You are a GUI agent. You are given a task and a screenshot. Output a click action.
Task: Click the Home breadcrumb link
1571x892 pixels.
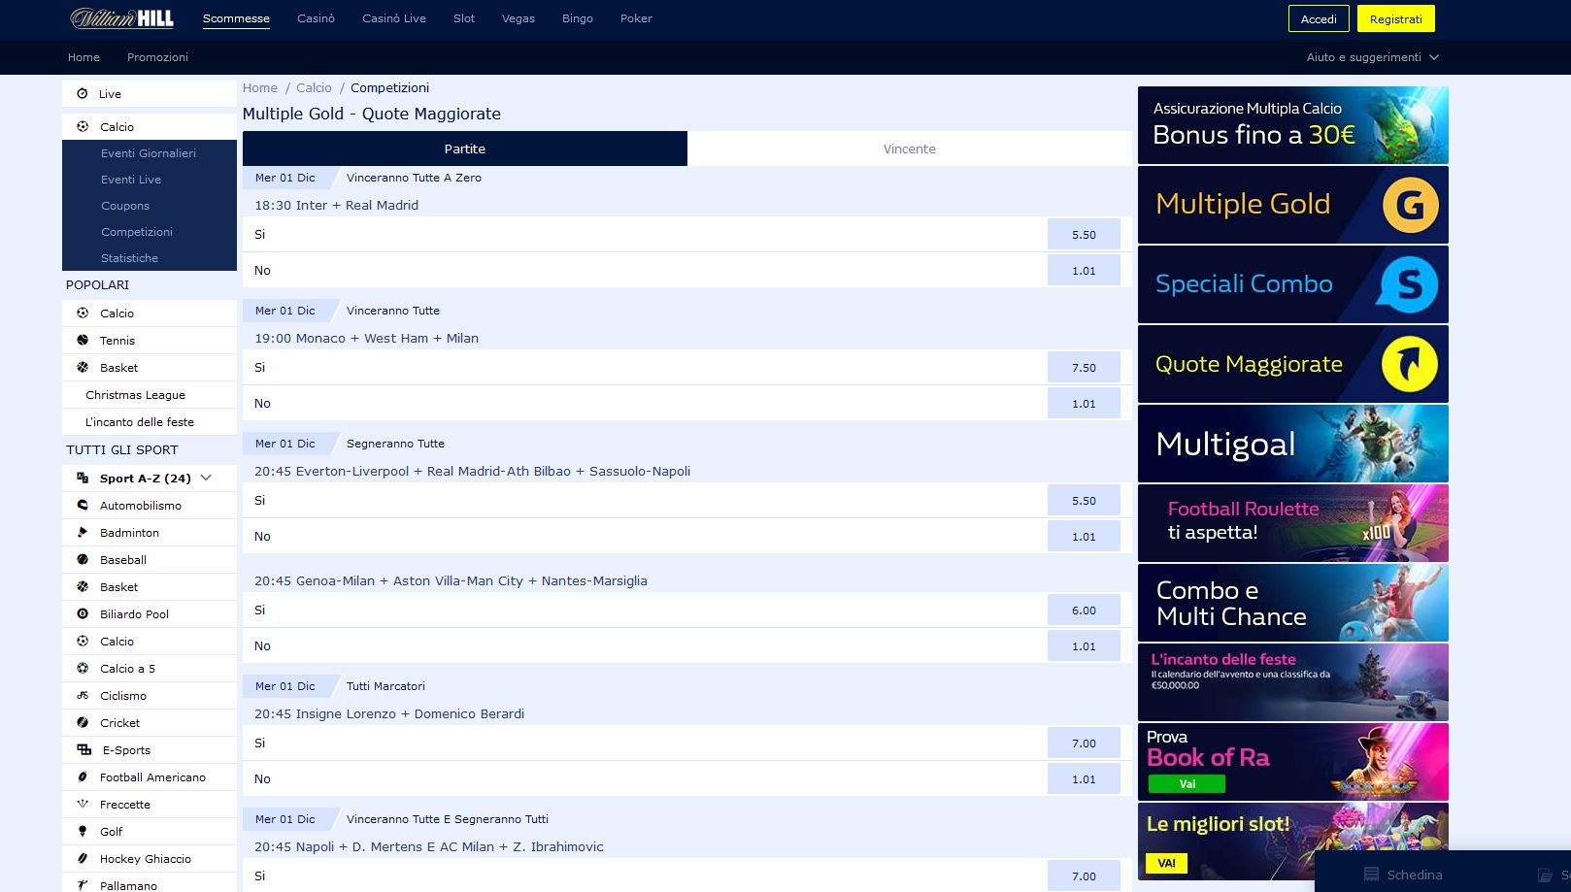pos(260,88)
